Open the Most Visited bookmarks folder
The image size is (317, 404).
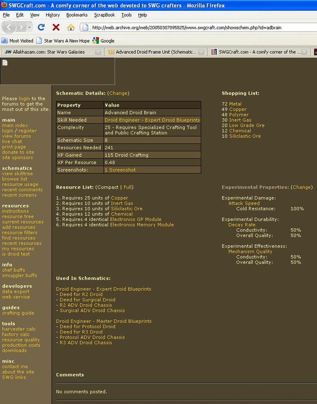tap(18, 40)
